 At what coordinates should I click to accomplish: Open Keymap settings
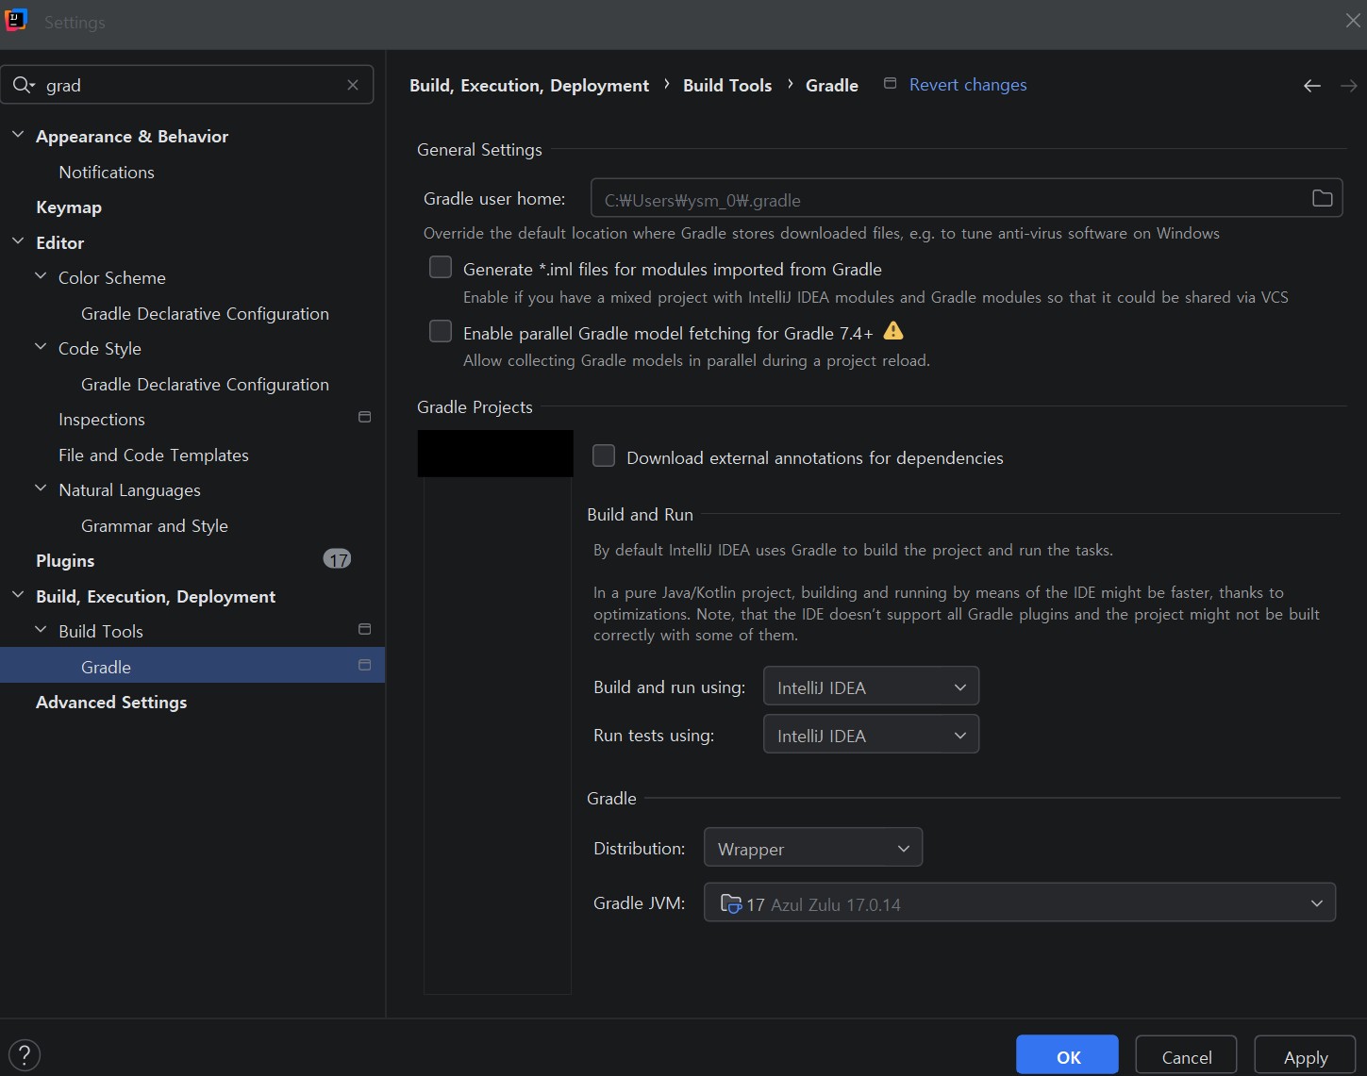(69, 207)
